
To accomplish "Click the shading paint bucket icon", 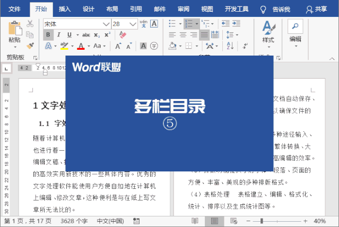I will click(x=172, y=46).
